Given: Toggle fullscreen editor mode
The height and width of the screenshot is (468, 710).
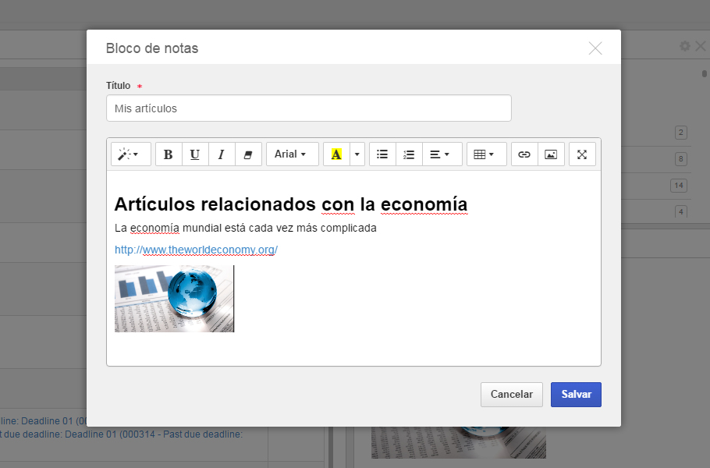Looking at the screenshot, I should 582,154.
